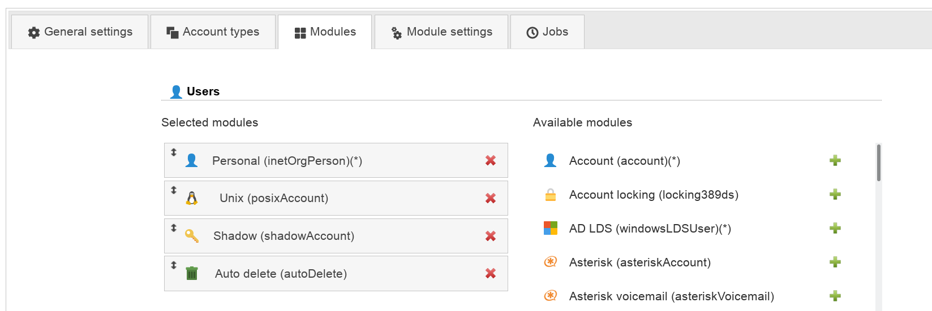Viewport: 932px width, 311px height.
Task: Click the reorder handle on Personal module
Action: point(174,152)
